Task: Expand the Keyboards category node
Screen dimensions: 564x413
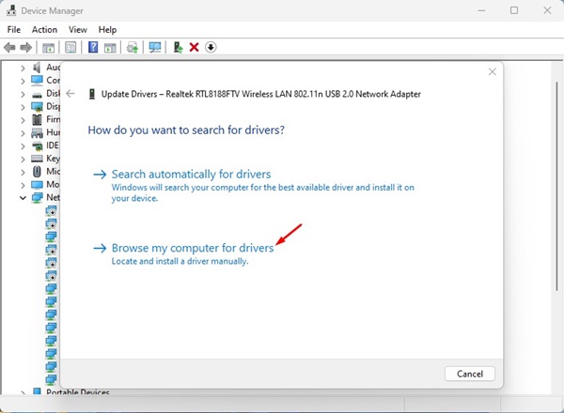Action: pos(23,159)
